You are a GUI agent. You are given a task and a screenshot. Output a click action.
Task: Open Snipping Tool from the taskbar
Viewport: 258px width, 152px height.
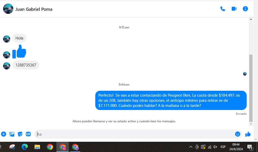[12, 147]
